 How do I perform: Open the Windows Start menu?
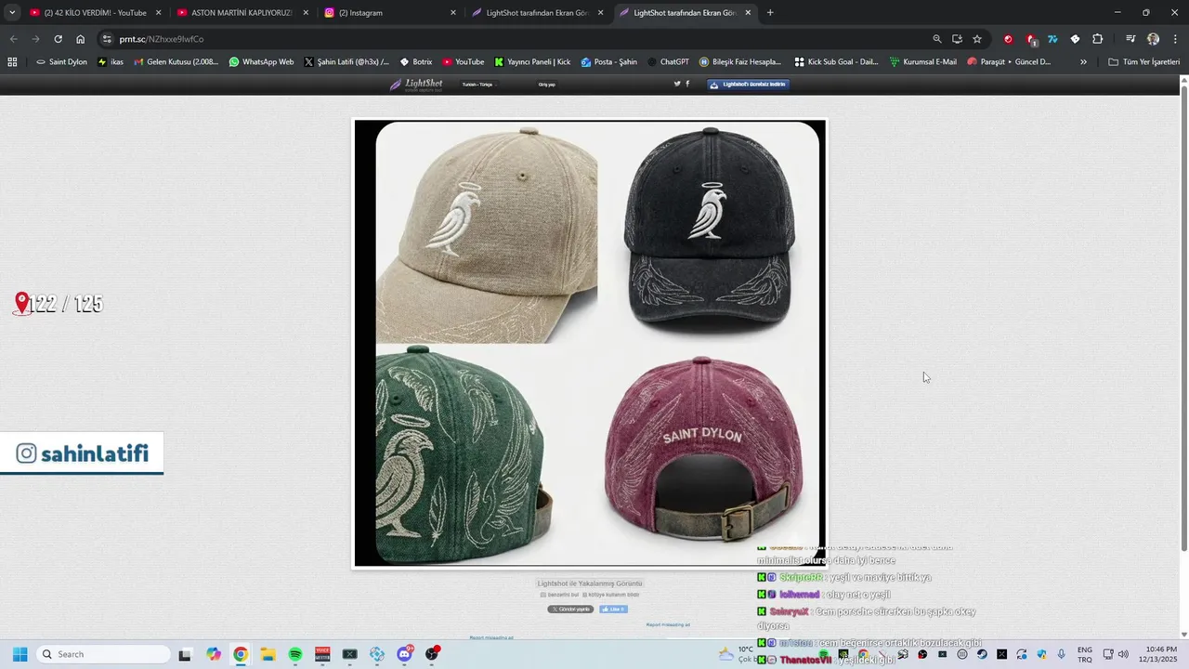click(x=20, y=654)
